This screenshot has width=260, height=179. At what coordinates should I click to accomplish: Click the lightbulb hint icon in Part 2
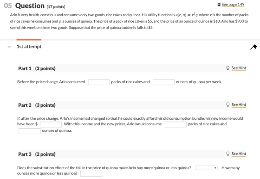(228, 105)
